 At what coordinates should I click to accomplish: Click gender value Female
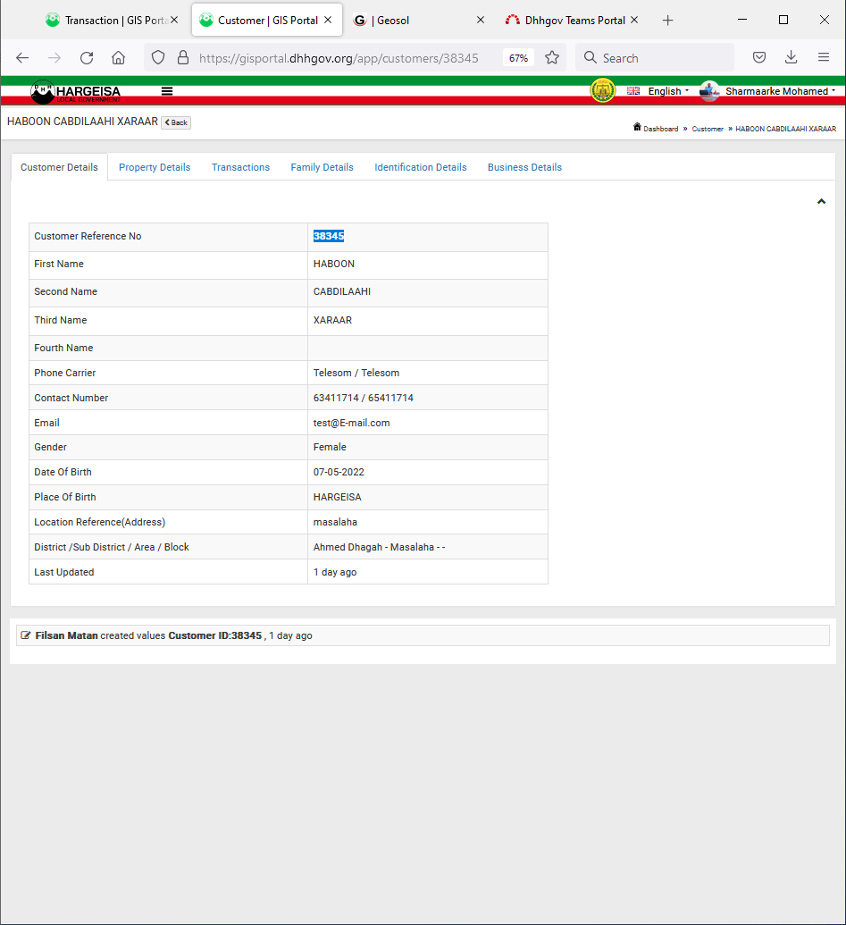(330, 447)
